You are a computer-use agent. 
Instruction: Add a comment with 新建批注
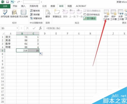57,13
